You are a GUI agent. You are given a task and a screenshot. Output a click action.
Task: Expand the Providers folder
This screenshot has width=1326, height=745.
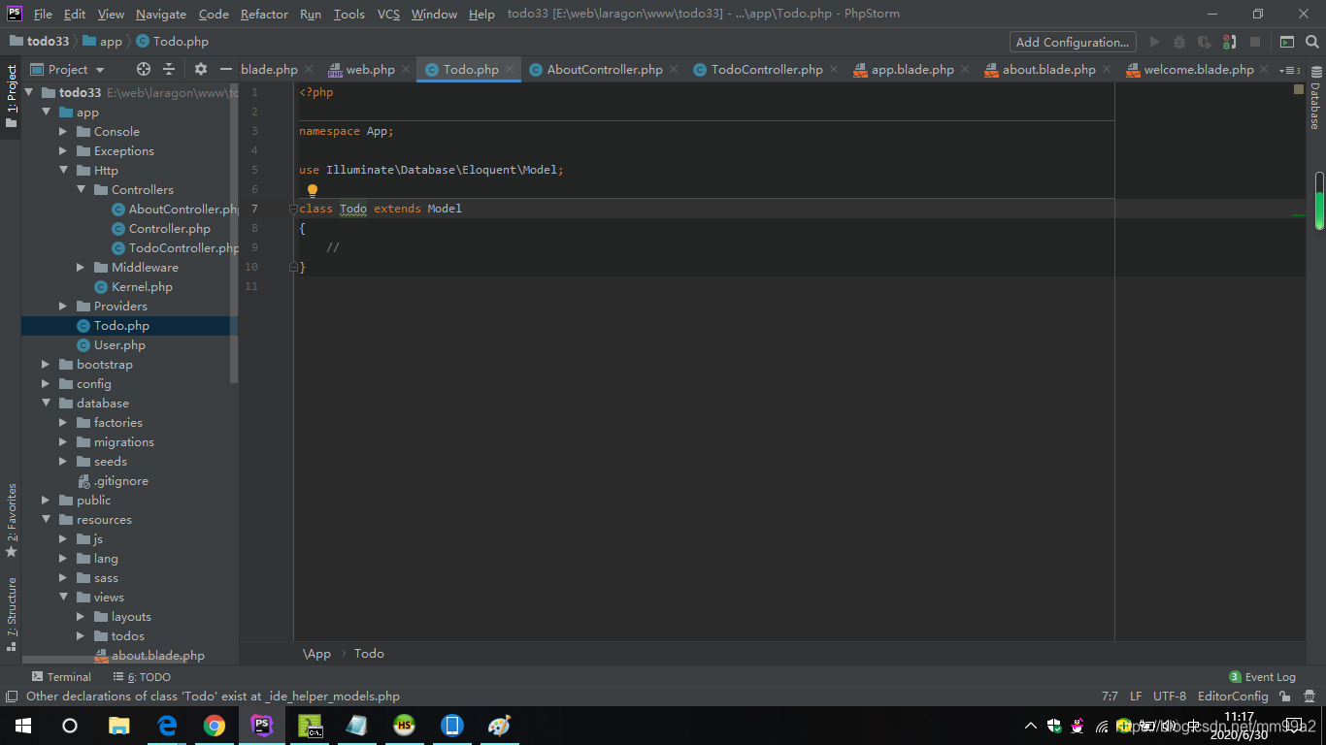pos(63,307)
